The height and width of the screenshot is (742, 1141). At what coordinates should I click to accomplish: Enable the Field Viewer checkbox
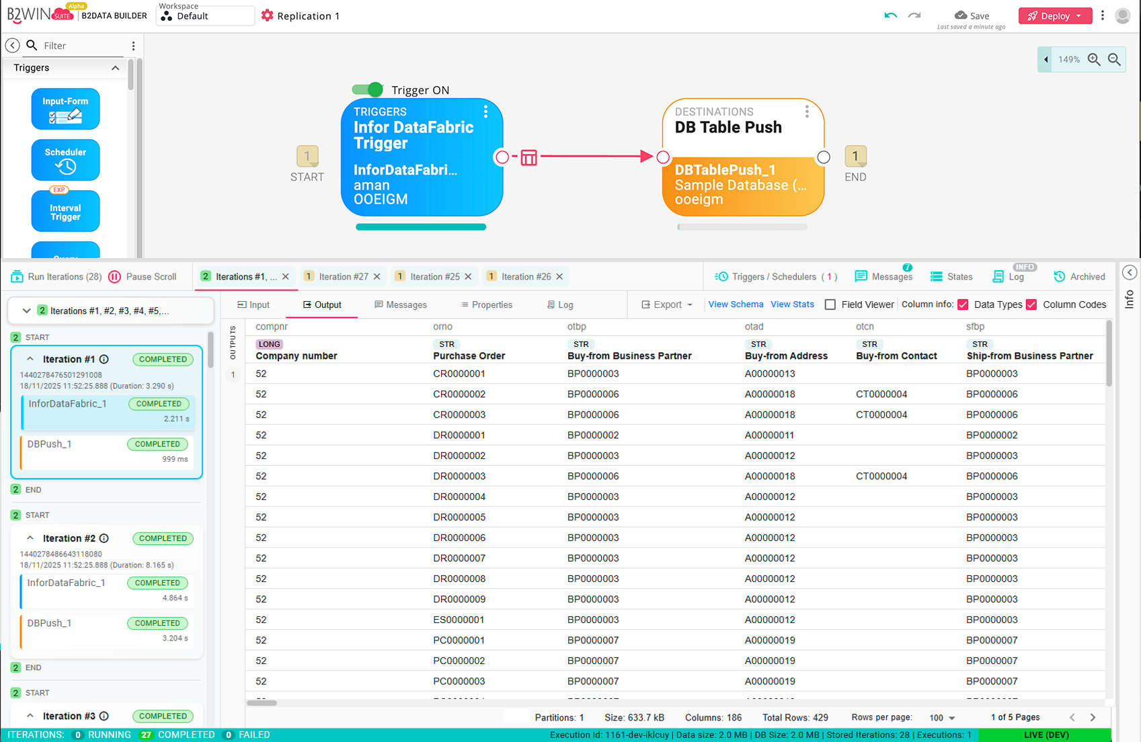point(830,304)
